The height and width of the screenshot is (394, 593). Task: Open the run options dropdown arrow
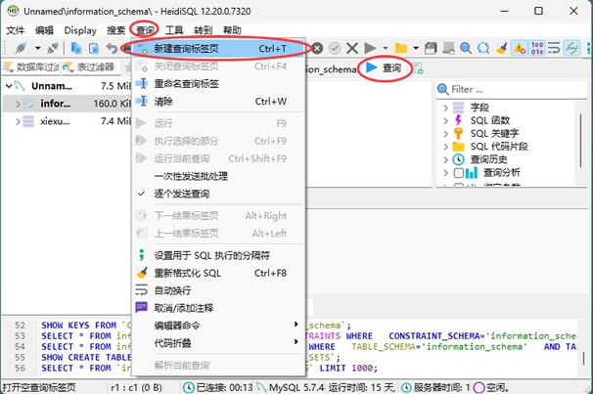click(x=386, y=48)
